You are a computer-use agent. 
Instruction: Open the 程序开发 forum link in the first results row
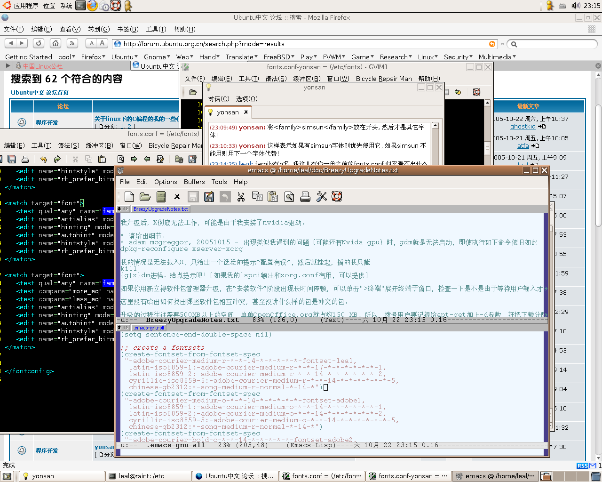click(47, 122)
